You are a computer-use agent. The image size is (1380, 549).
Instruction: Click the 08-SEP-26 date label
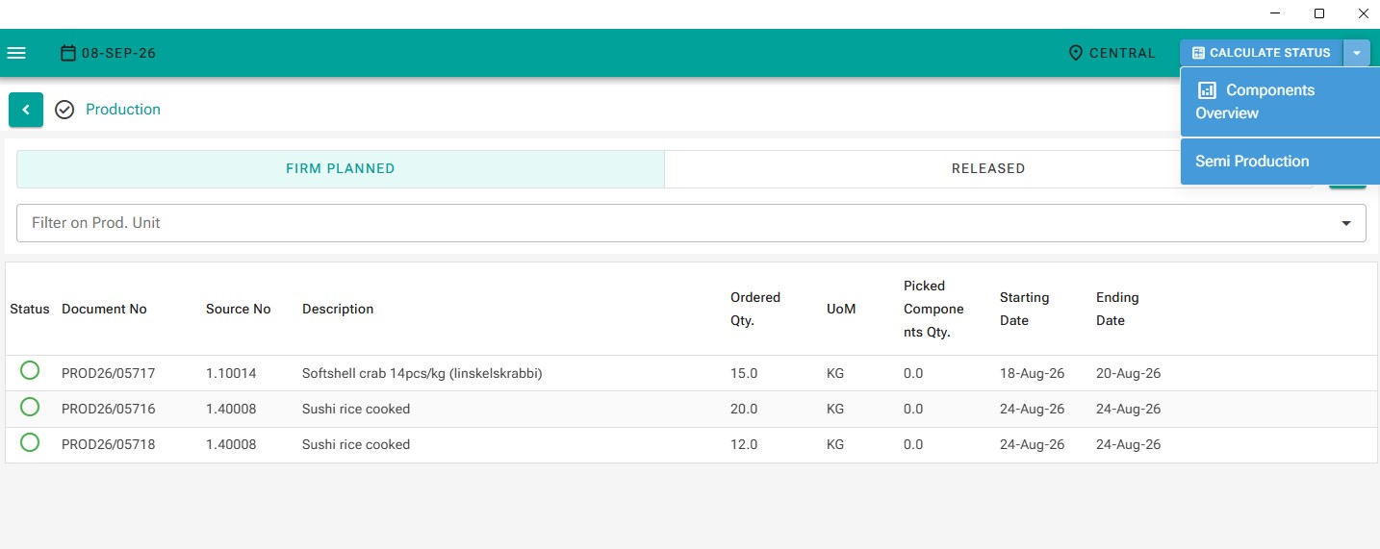pos(118,53)
